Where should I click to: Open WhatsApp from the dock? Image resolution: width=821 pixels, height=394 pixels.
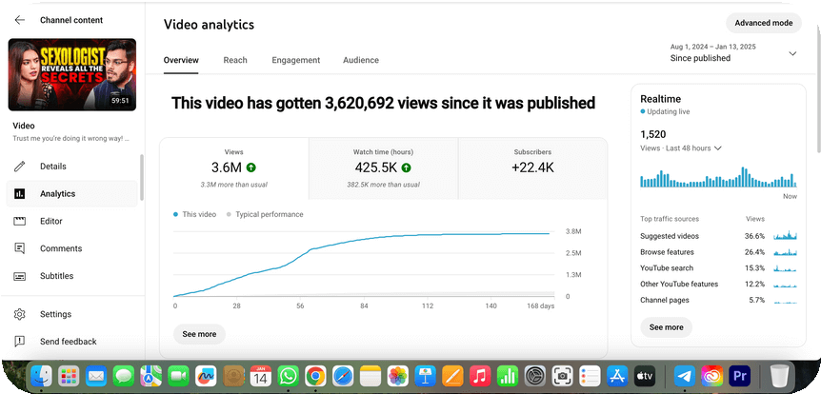[288, 376]
